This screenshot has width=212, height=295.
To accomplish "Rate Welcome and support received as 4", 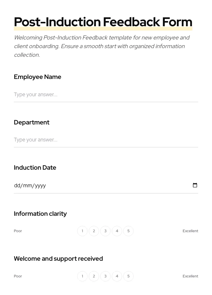I will click(x=117, y=276).
